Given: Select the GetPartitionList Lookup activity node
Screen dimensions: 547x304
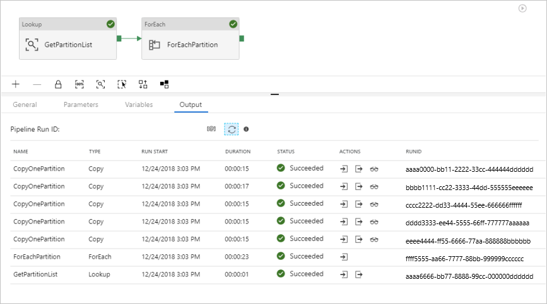Looking at the screenshot, I should (68, 45).
